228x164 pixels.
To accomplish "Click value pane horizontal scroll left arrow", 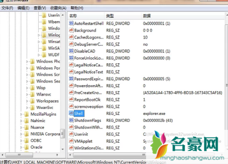I will click(70, 155).
